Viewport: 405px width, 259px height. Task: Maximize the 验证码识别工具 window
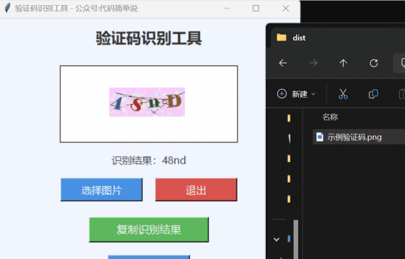[x=256, y=8]
